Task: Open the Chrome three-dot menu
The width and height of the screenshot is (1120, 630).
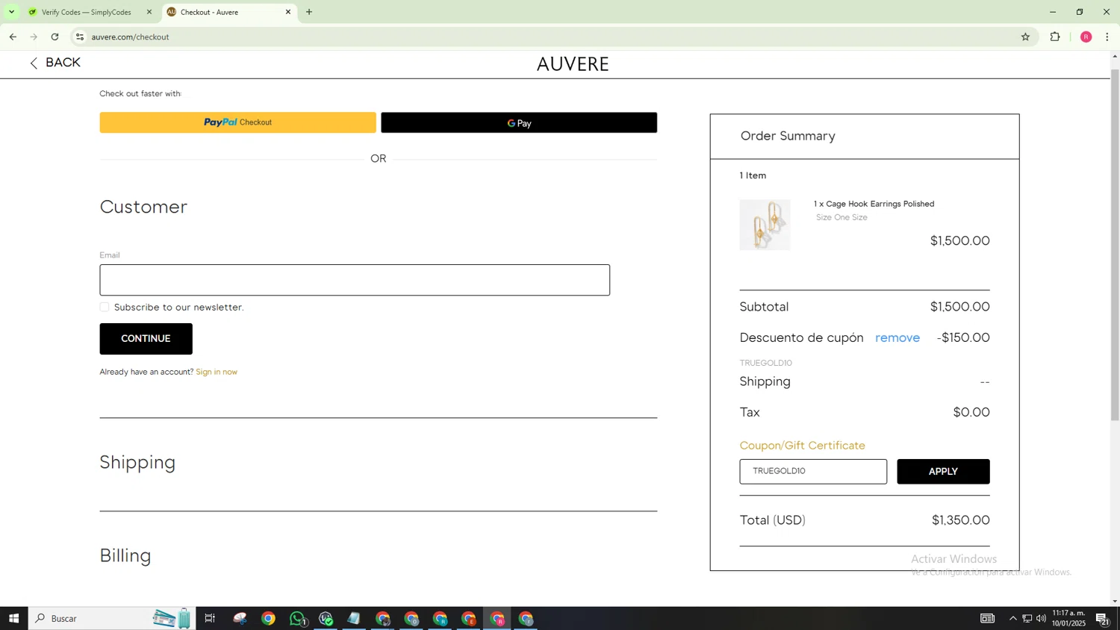Action: [1107, 37]
